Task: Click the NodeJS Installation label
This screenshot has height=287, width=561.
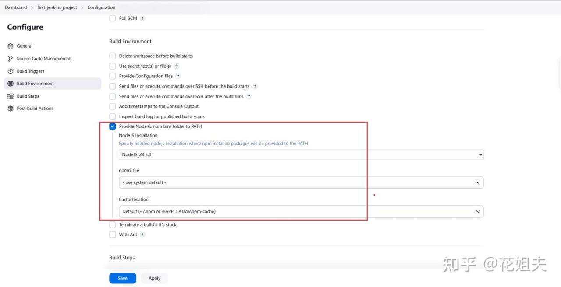Action: click(x=138, y=136)
